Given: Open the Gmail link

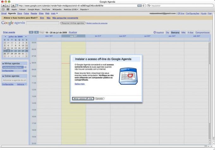Looking at the screenshot, I should (x=4, y=14).
